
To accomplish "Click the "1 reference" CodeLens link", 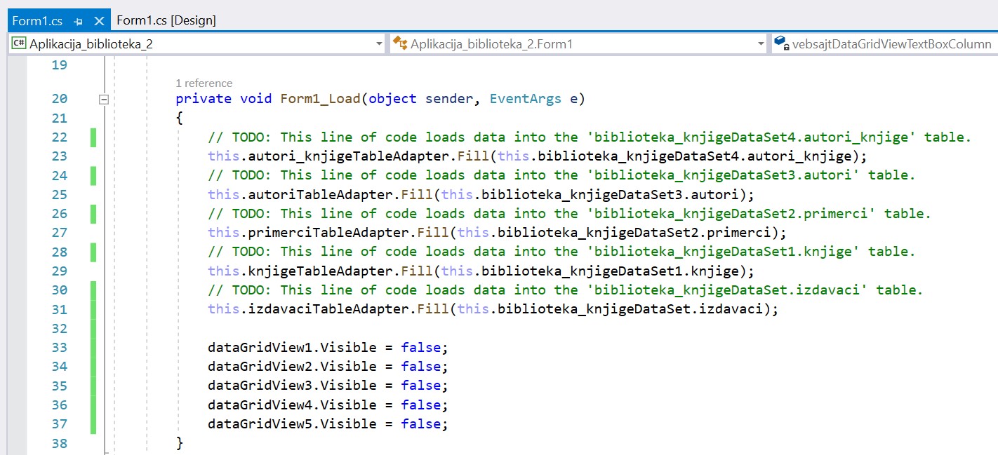I will (204, 83).
